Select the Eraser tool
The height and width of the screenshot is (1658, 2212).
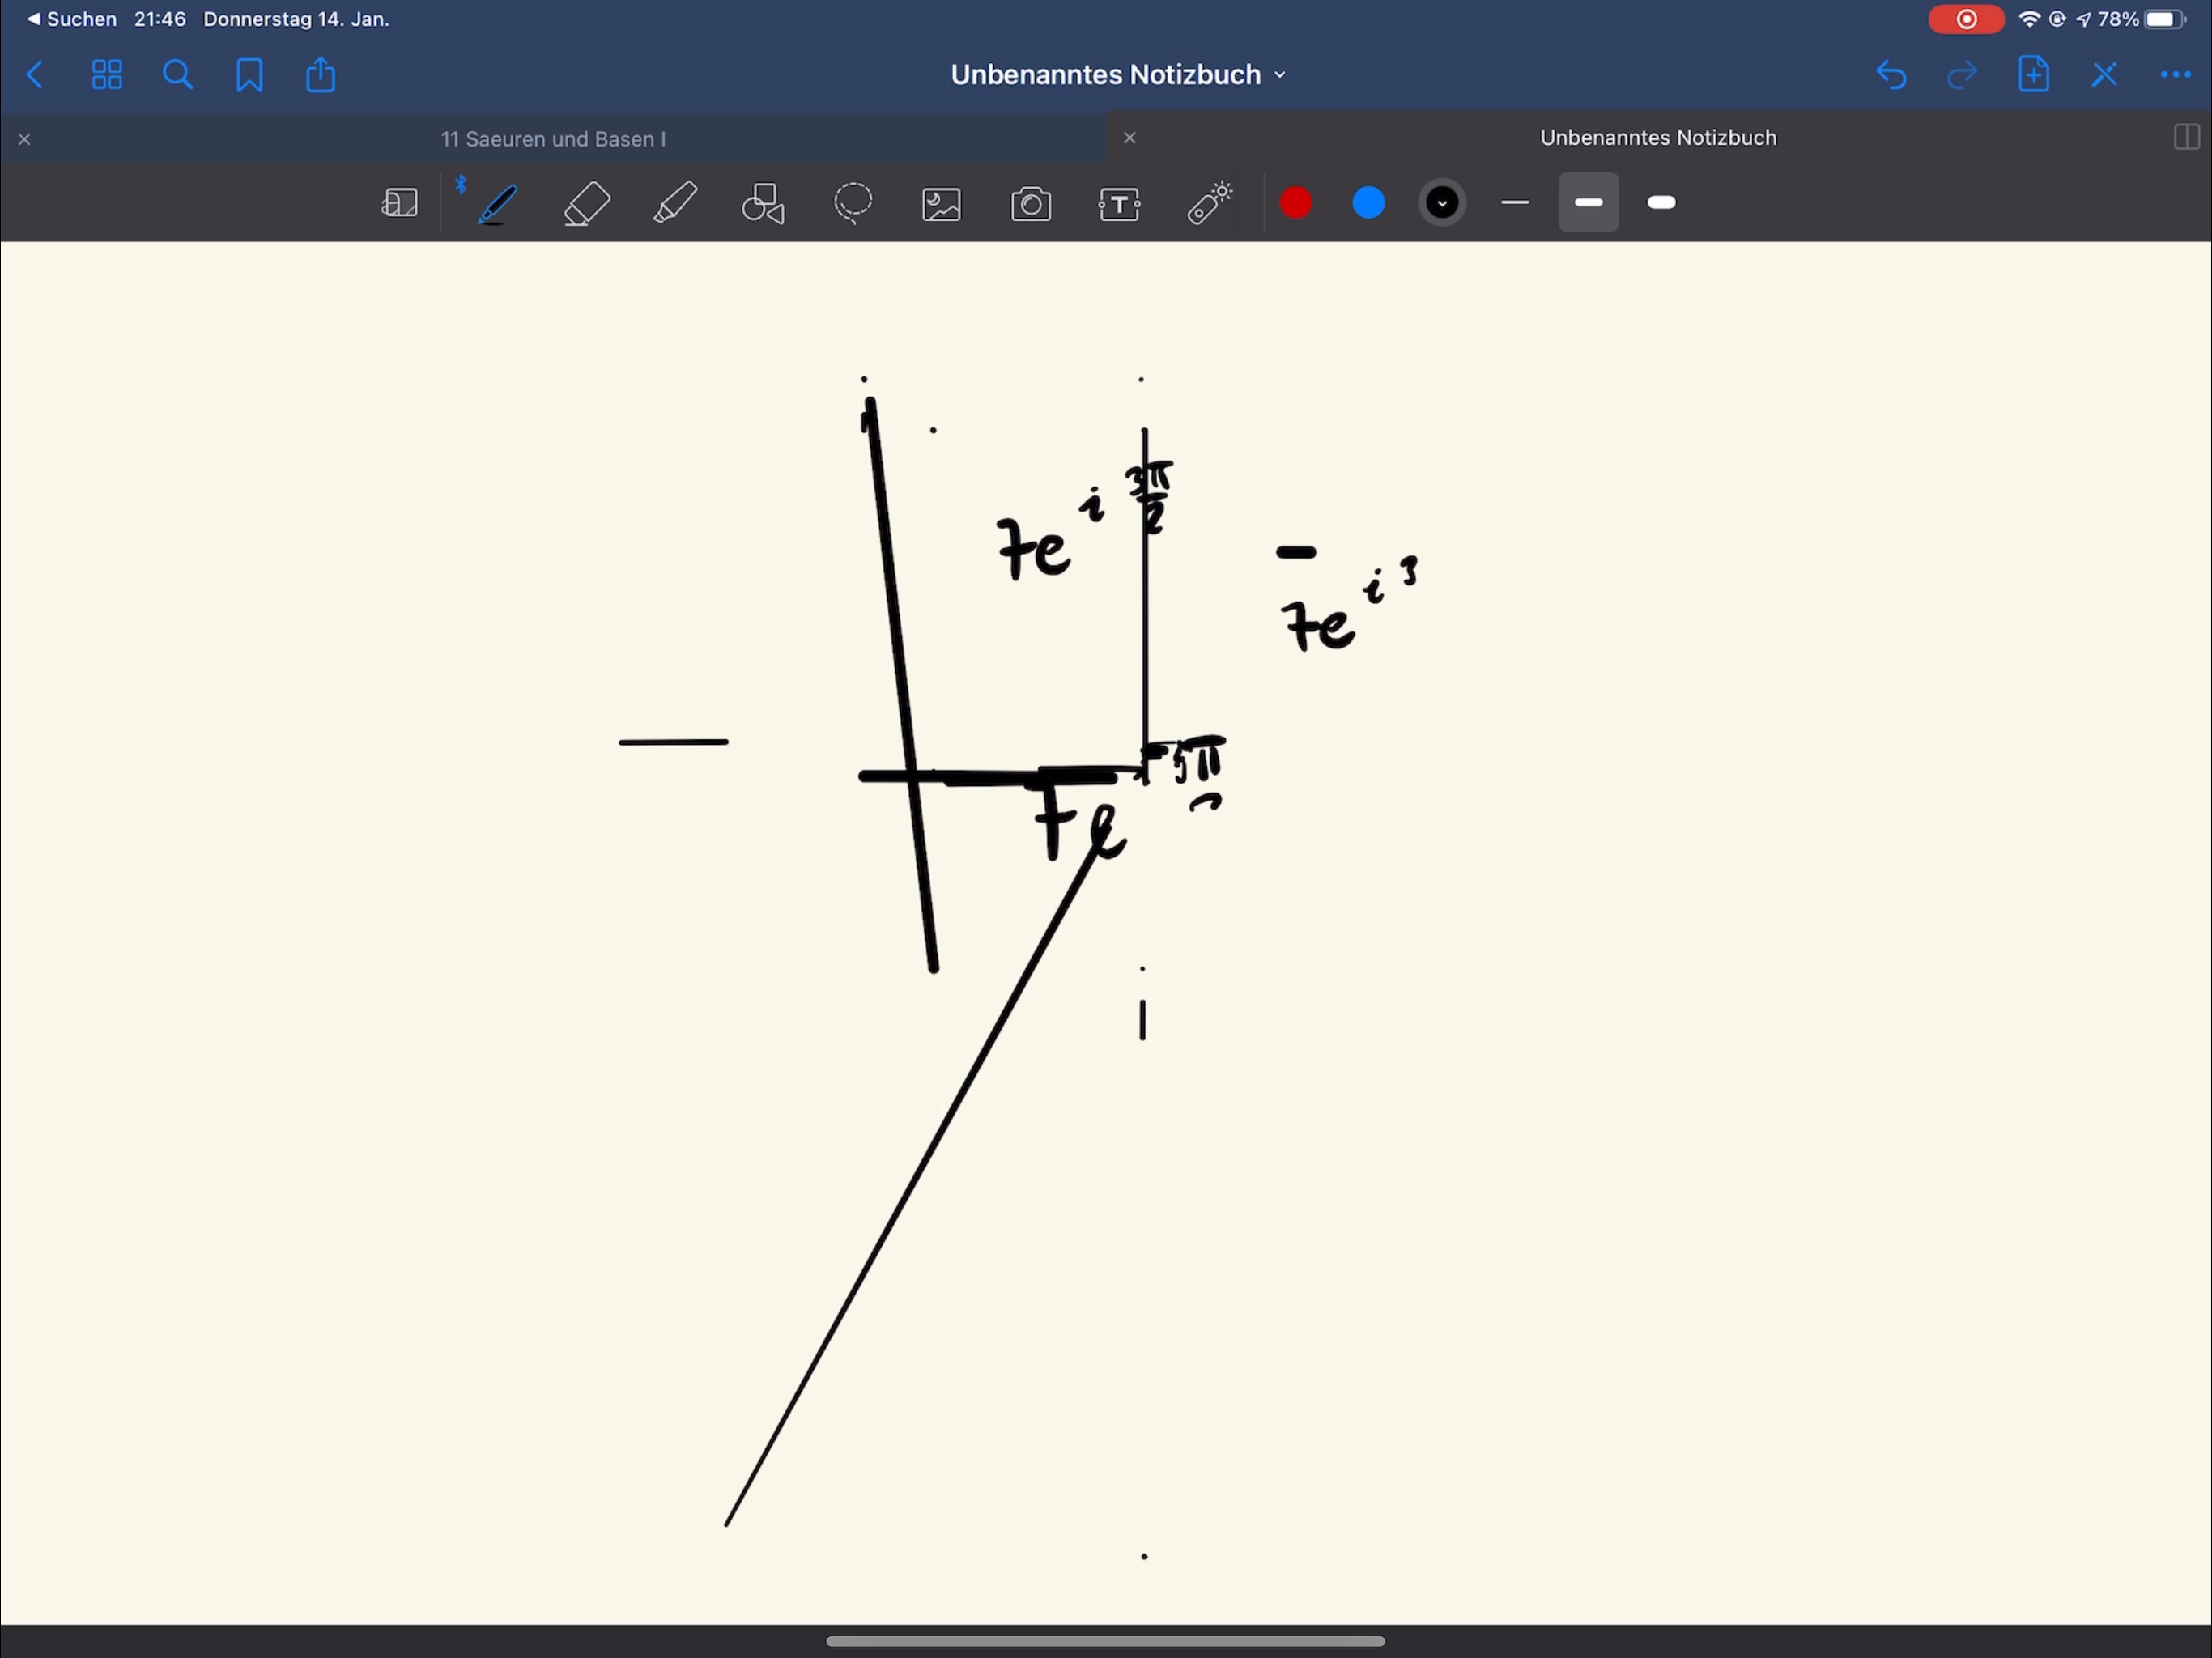pyautogui.click(x=587, y=204)
